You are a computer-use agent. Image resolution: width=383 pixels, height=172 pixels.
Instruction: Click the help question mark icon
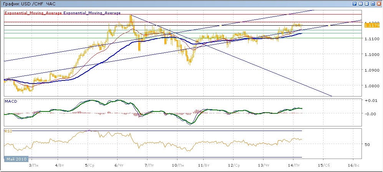354,3
